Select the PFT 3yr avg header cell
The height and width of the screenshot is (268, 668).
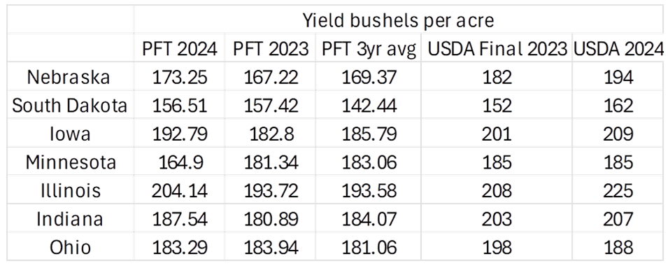pyautogui.click(x=369, y=50)
